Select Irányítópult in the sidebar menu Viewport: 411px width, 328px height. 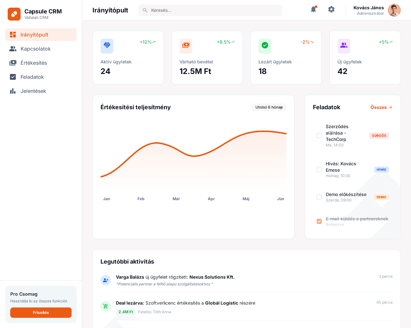point(41,35)
